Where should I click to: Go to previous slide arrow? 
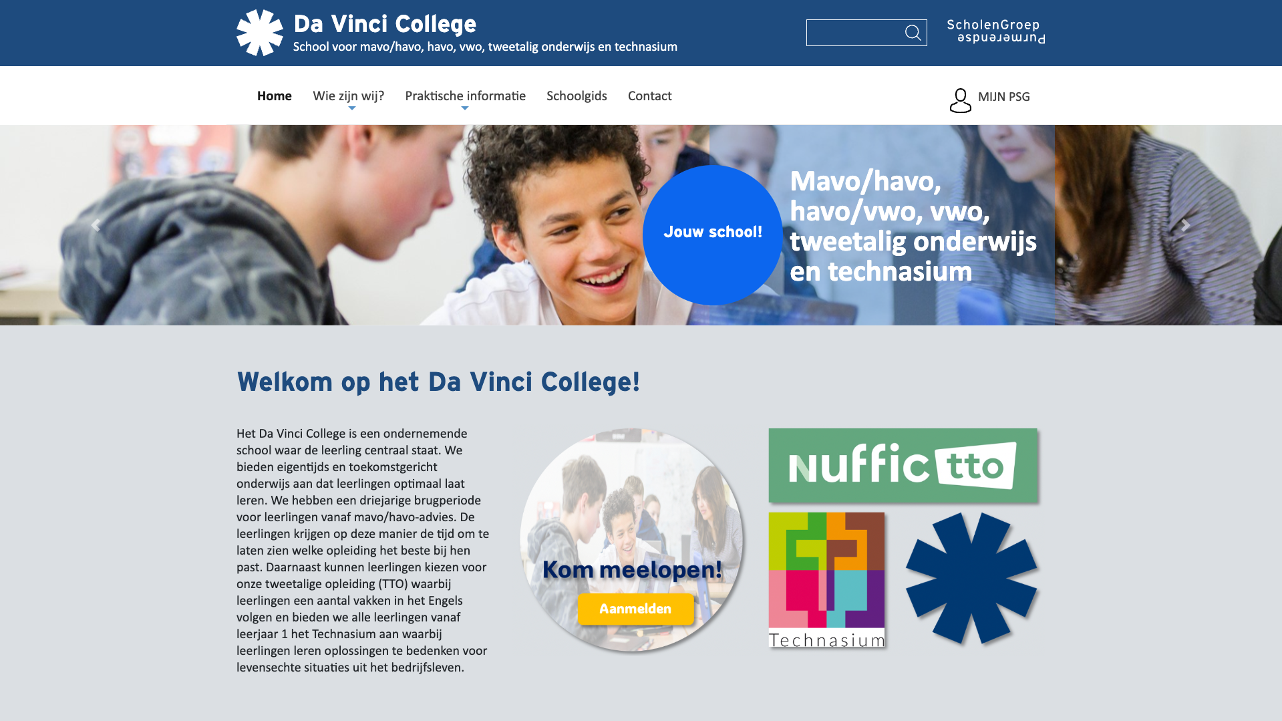point(96,225)
